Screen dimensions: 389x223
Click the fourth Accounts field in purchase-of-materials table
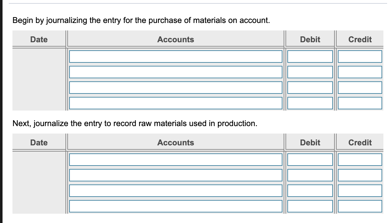(x=176, y=103)
